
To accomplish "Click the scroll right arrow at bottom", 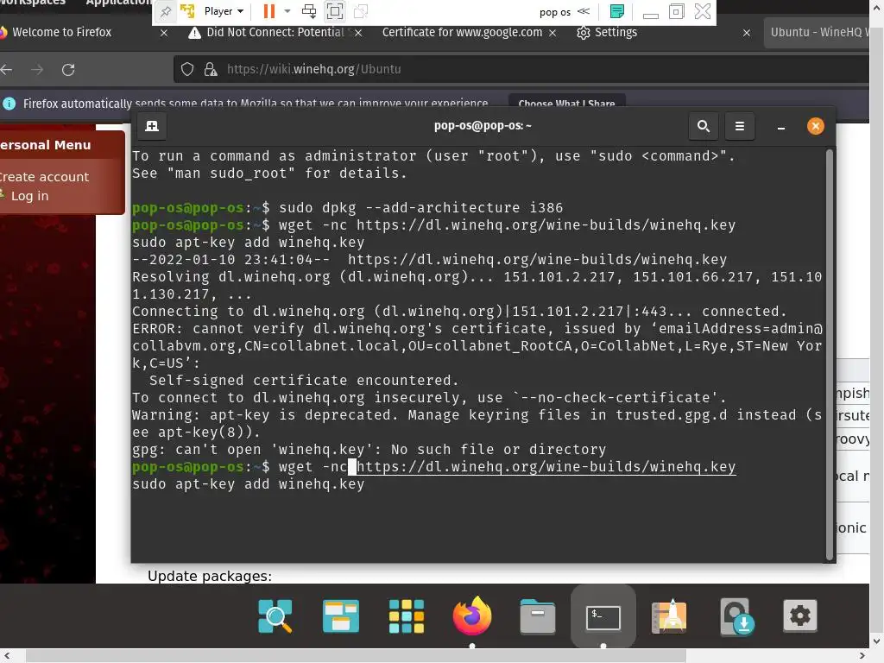I will tap(862, 656).
